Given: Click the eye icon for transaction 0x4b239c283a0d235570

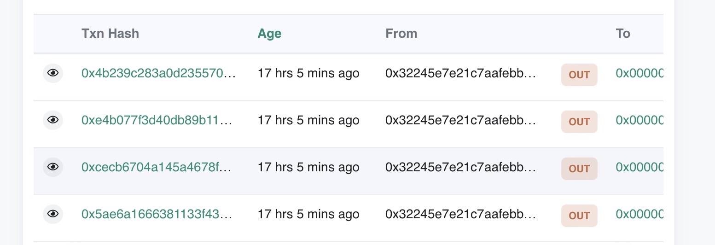Looking at the screenshot, I should click(x=53, y=73).
